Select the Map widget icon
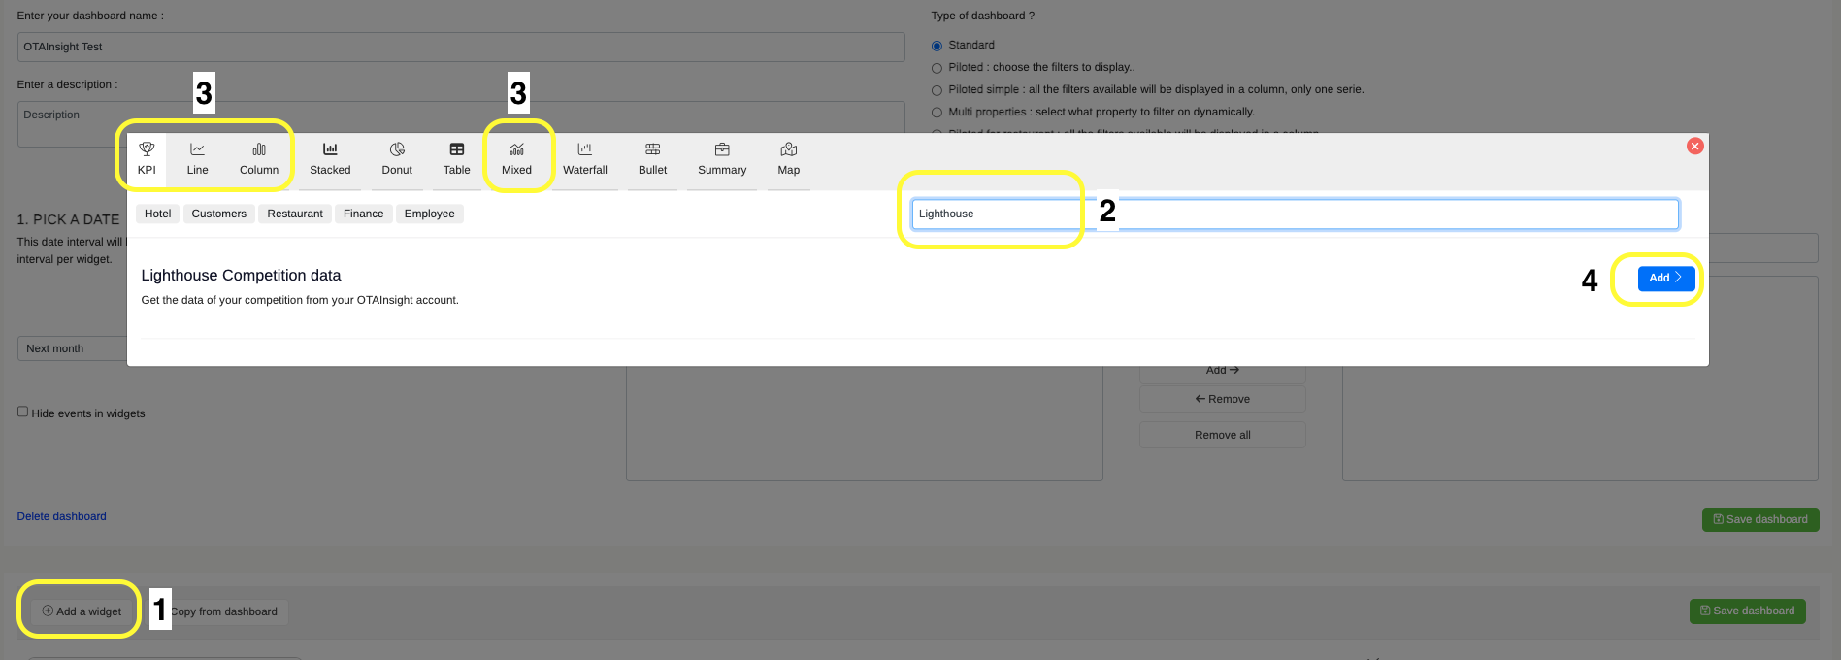 789,149
